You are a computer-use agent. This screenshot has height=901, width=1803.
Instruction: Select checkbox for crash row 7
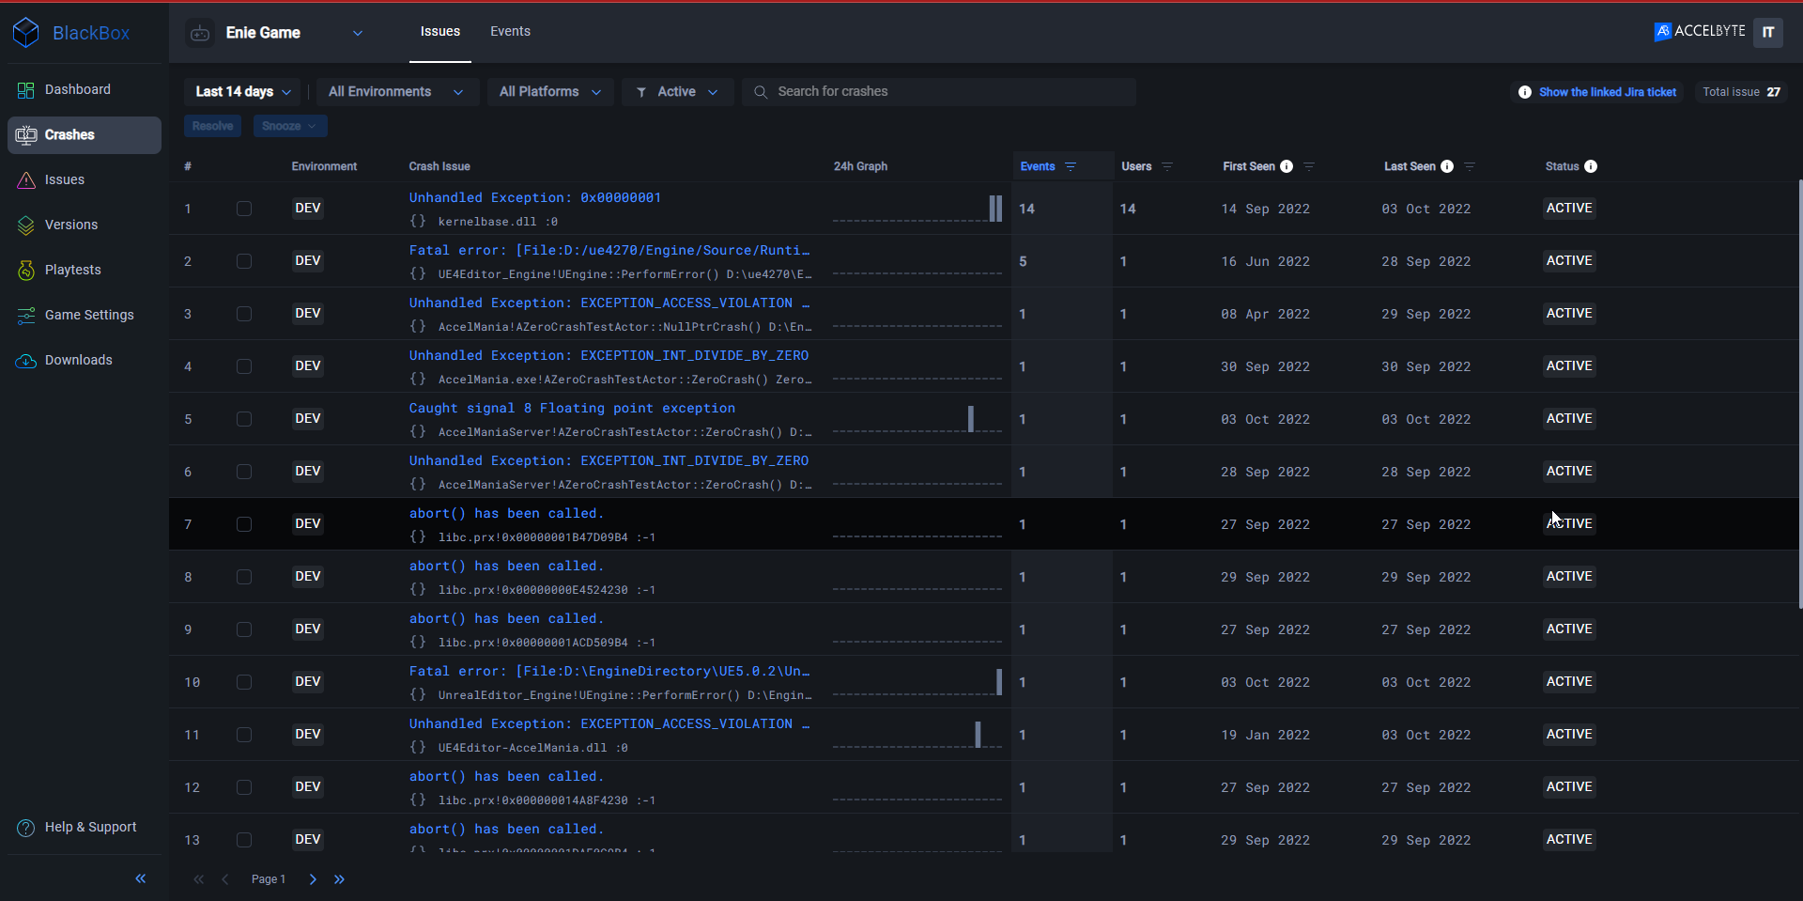[244, 524]
